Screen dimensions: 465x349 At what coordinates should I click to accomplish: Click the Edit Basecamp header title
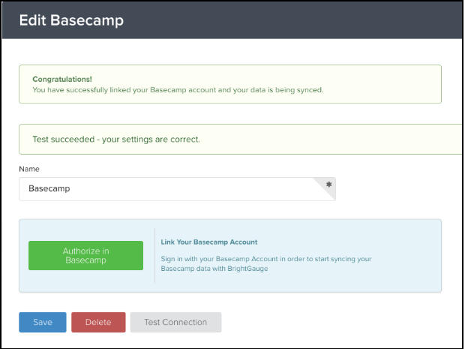coord(71,20)
